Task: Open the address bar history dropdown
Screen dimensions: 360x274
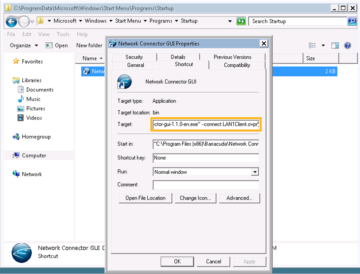Action: [x=230, y=21]
